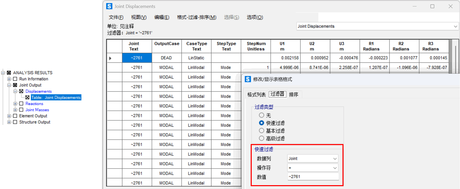Image resolution: width=460 pixels, height=189 pixels.
Task: Collapse the Joint Output tree node
Action: coord(9,85)
